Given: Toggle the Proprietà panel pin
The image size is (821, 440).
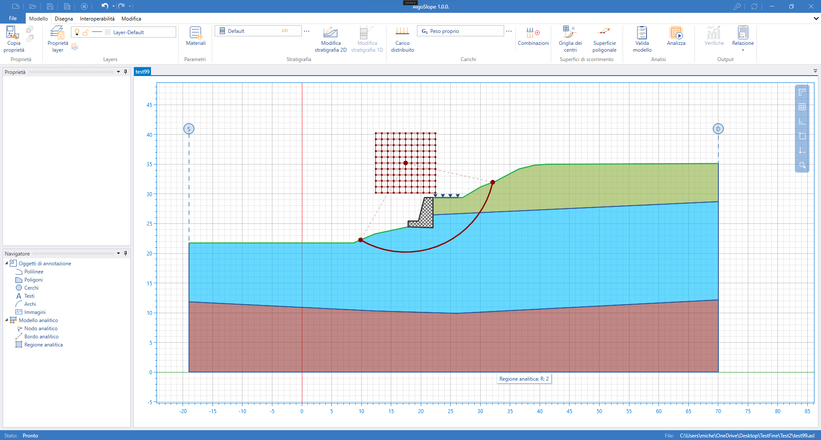Looking at the screenshot, I should coord(125,72).
